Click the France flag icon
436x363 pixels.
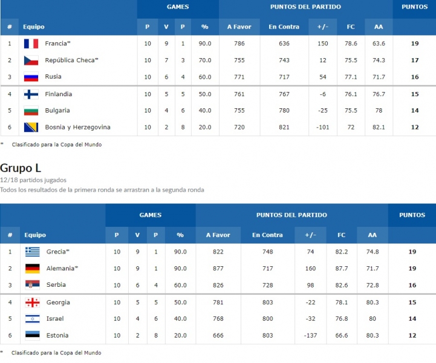[x=31, y=44]
